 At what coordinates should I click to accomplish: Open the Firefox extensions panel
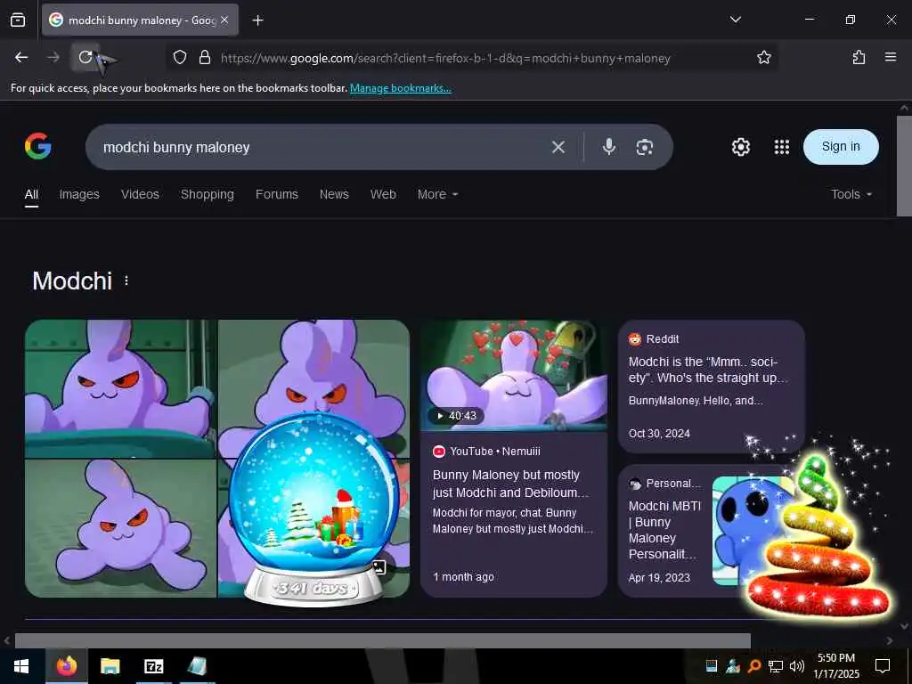pos(859,57)
